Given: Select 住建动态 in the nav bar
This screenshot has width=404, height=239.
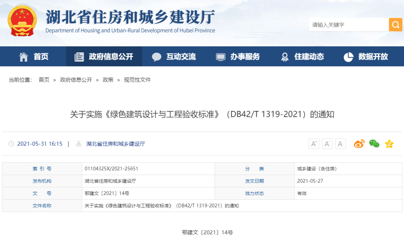Looking at the screenshot, I should click(x=302, y=56).
